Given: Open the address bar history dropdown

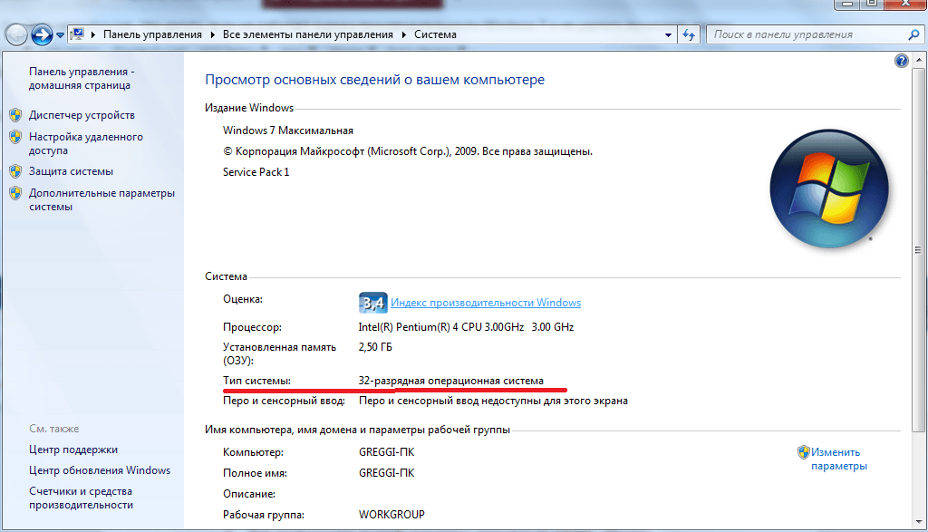Looking at the screenshot, I should 668,35.
